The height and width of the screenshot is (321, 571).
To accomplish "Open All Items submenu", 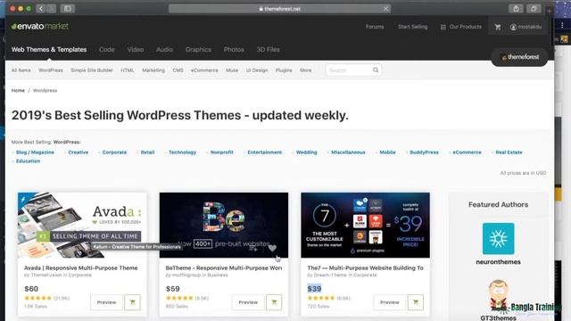I will 21,70.
